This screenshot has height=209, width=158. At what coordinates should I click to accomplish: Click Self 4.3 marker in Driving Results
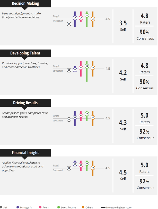pos(69,119)
